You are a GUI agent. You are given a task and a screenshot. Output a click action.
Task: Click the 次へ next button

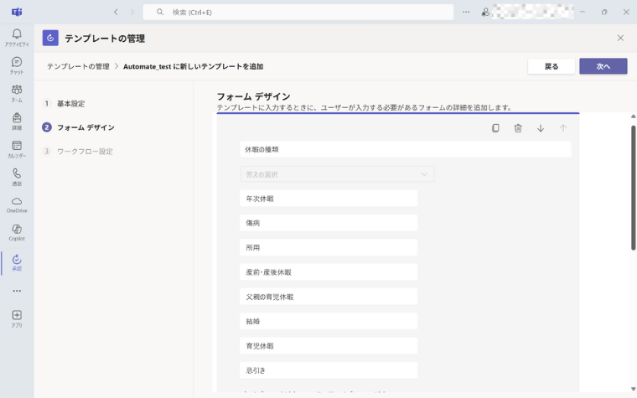pos(603,66)
